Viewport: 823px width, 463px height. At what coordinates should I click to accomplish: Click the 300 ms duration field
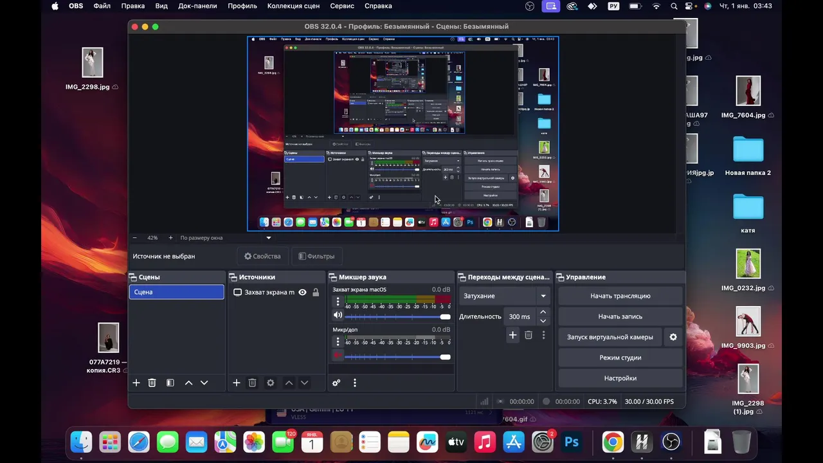click(x=520, y=316)
